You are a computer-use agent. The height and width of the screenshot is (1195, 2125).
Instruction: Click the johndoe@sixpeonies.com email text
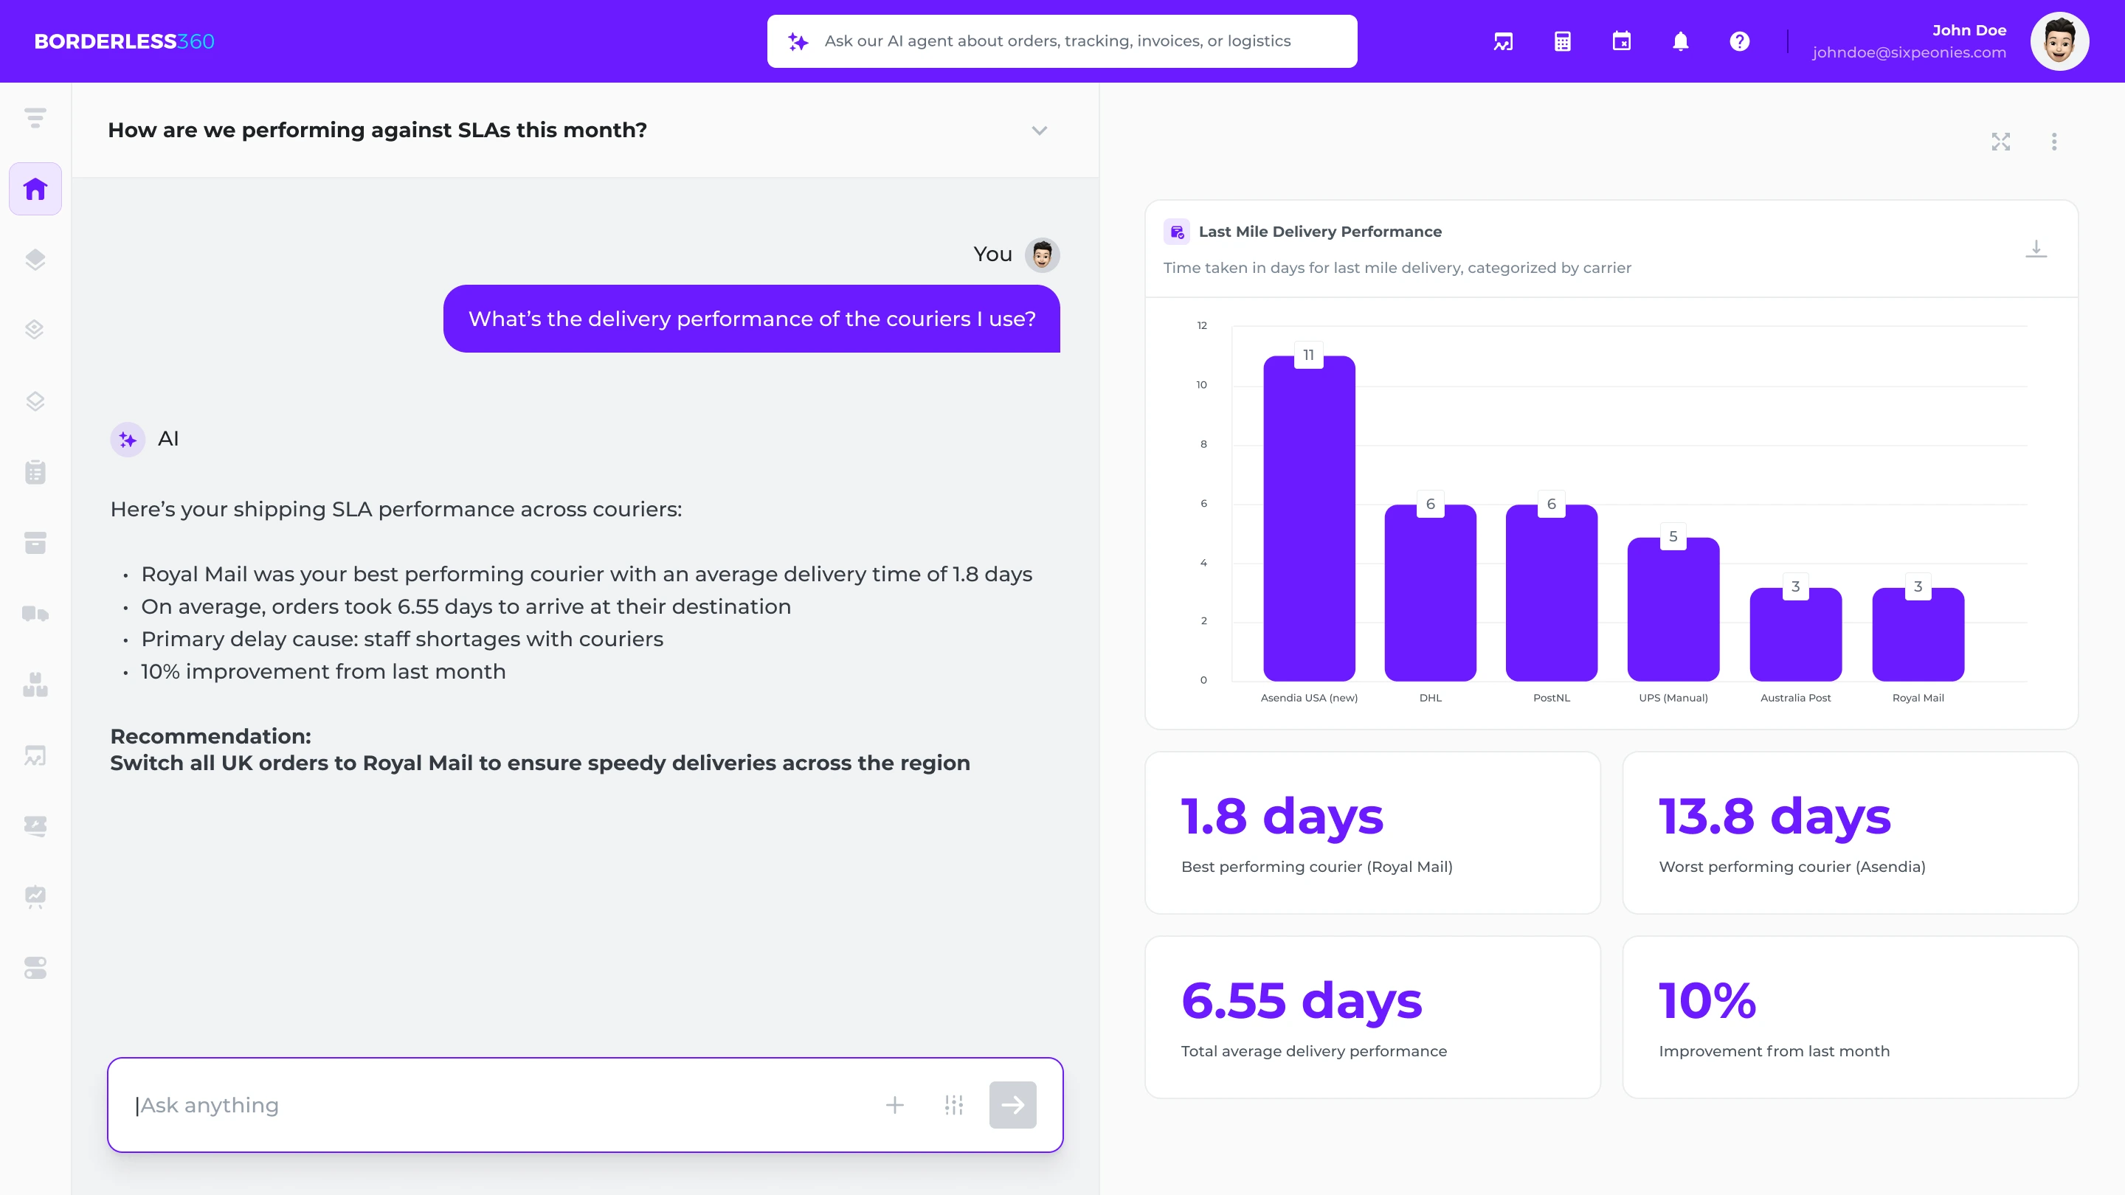[x=1909, y=53]
